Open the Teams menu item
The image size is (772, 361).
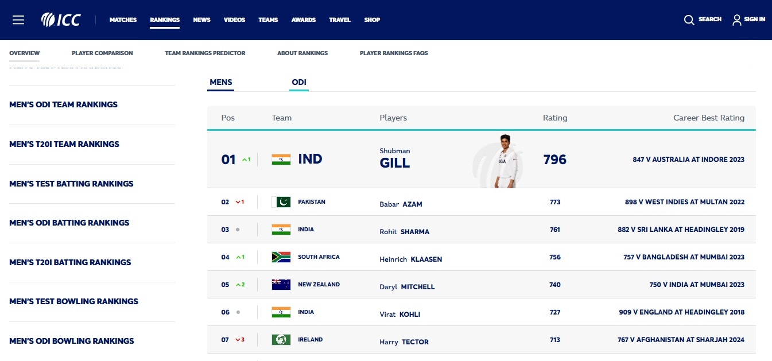click(x=268, y=20)
